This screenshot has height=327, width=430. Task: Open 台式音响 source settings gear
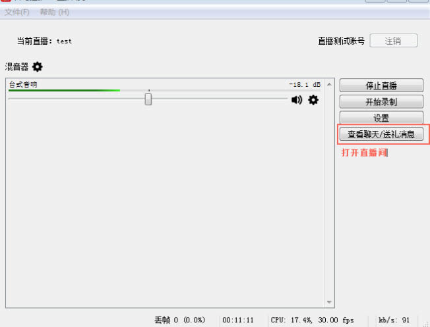[313, 100]
